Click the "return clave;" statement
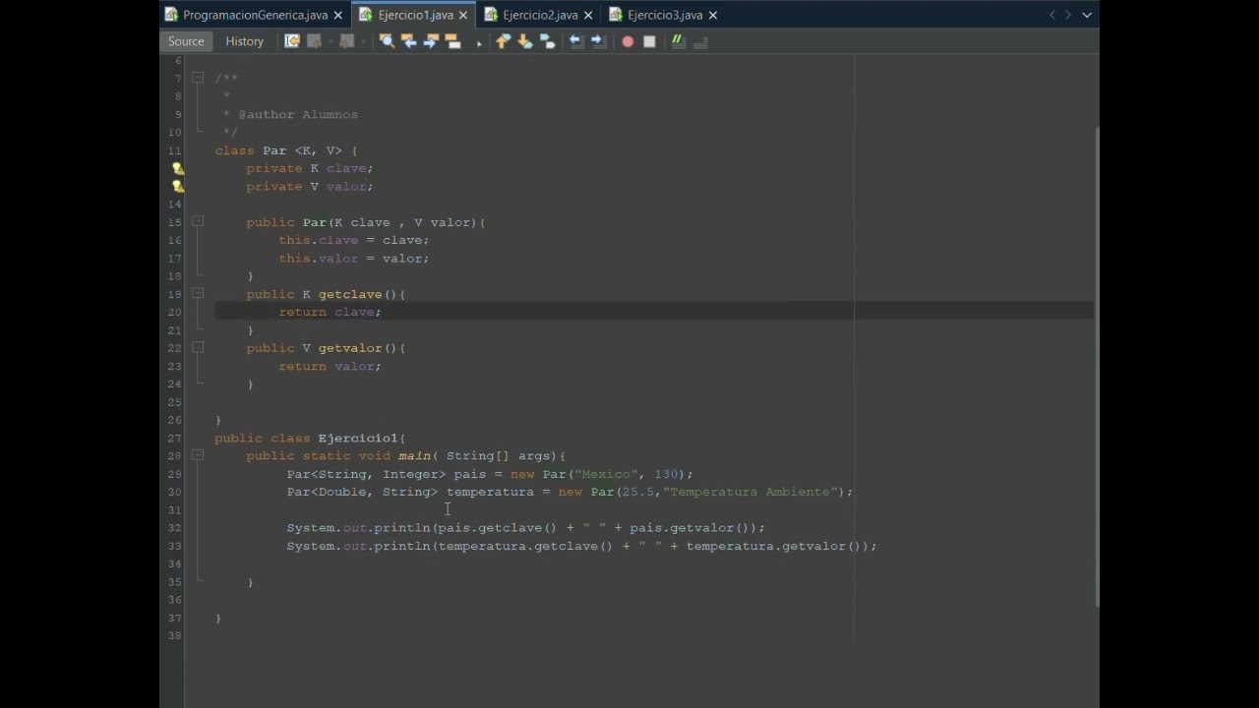The width and height of the screenshot is (1259, 708). (330, 312)
